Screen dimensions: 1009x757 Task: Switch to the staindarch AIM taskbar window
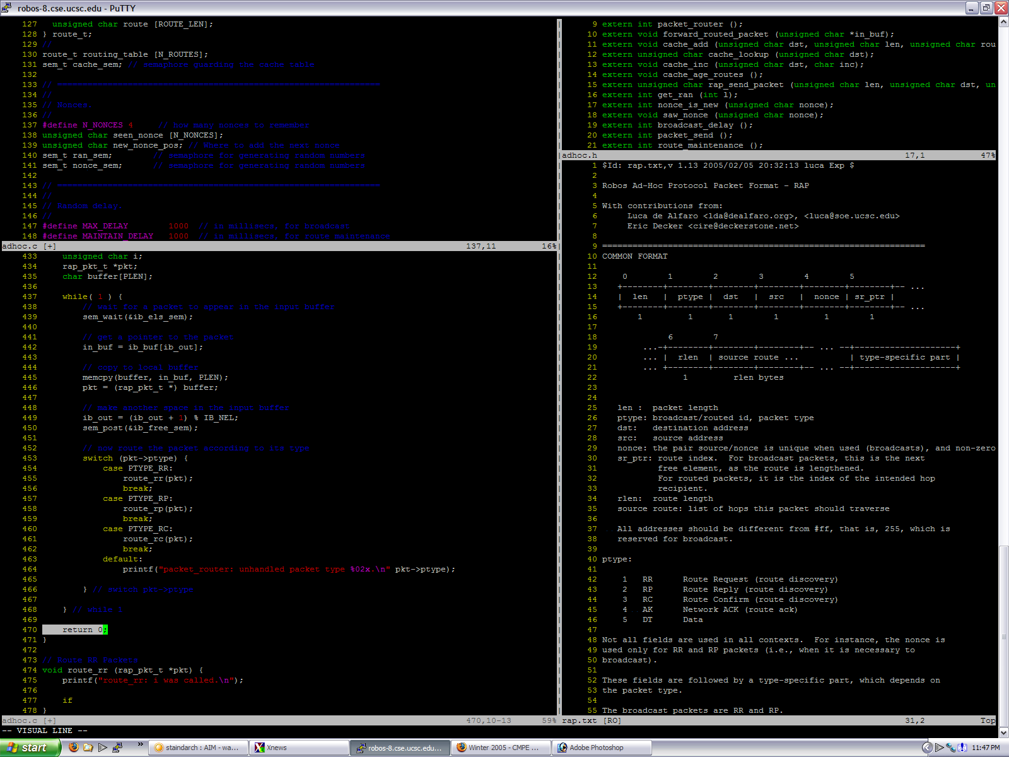(197, 748)
